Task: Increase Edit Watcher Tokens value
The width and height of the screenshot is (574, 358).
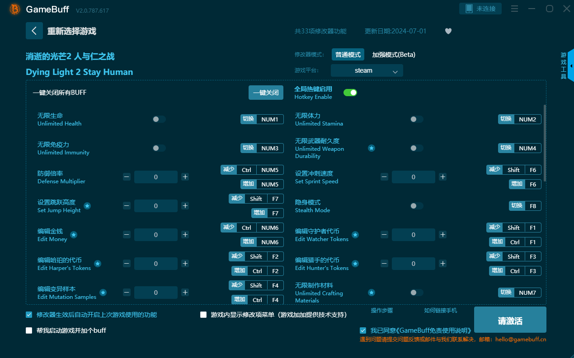Action: point(442,235)
